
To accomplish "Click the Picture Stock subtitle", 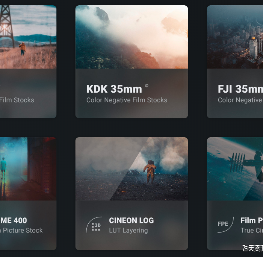I will [x=21, y=230].
